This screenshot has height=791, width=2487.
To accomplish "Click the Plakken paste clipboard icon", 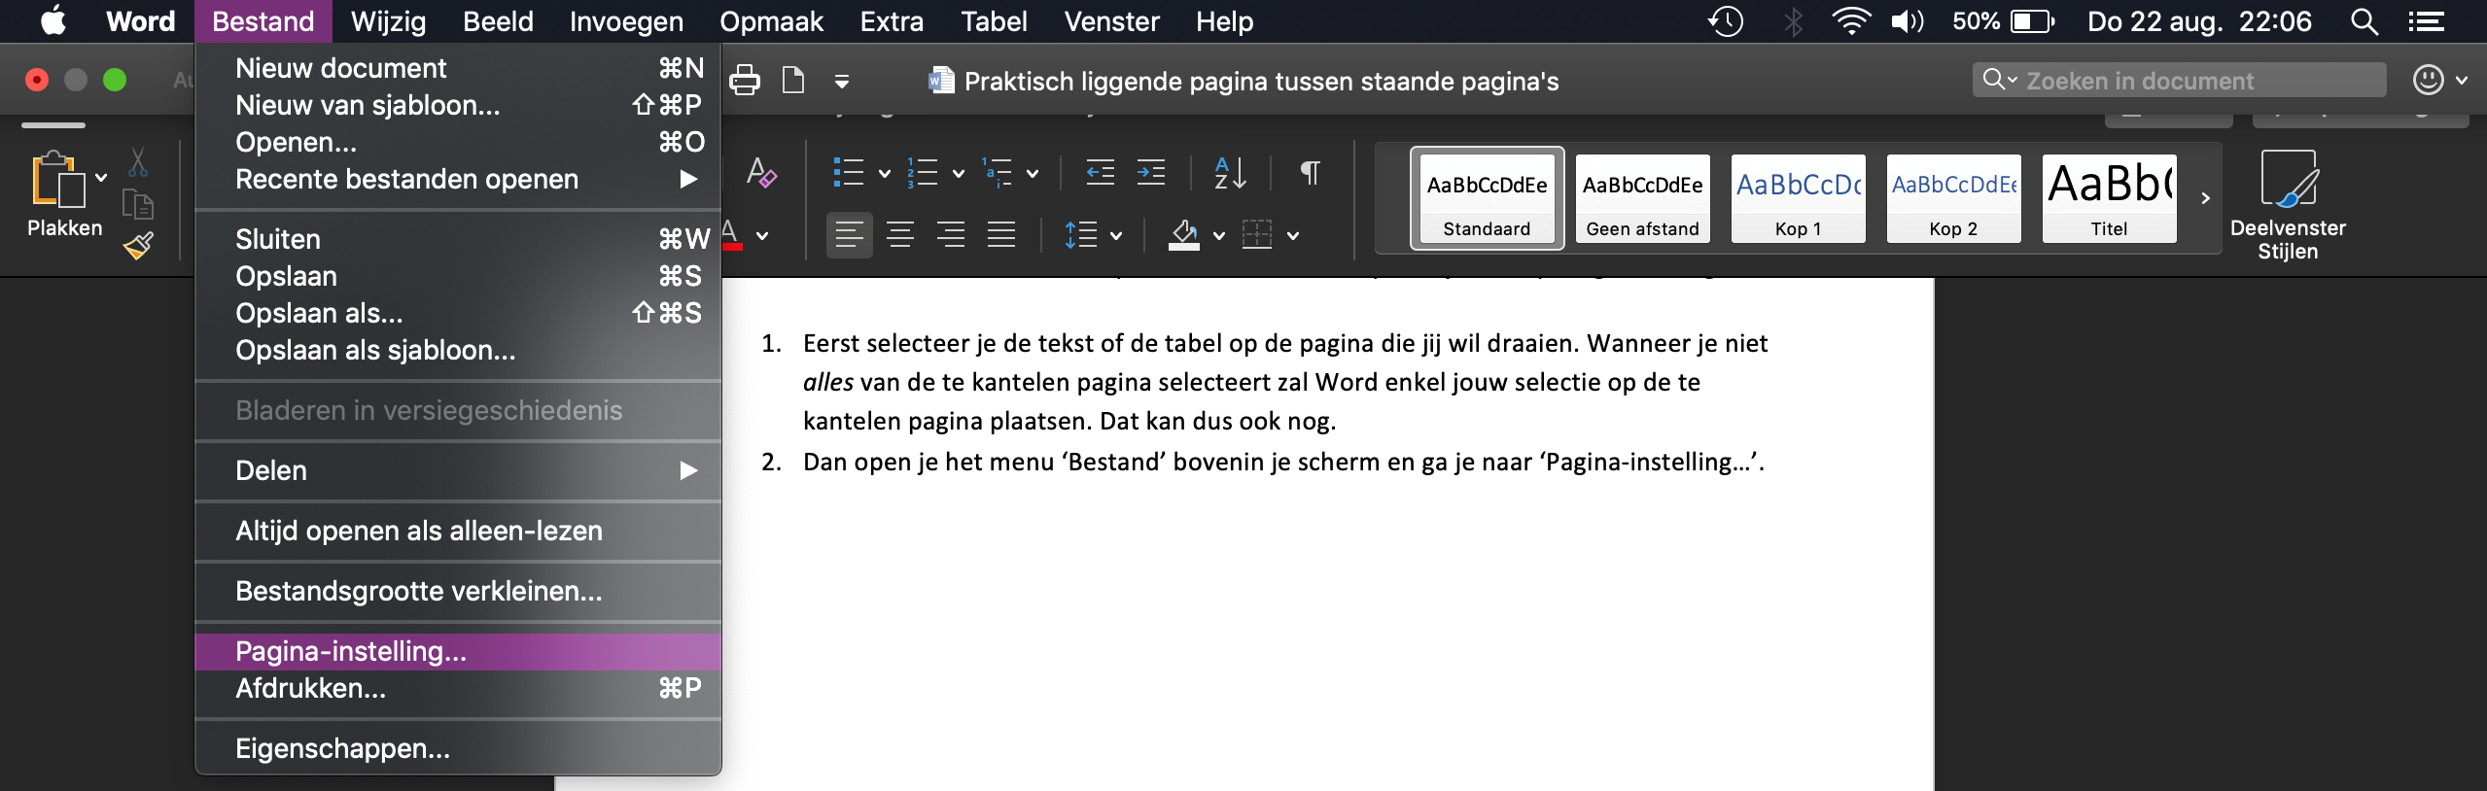I will coord(58,179).
